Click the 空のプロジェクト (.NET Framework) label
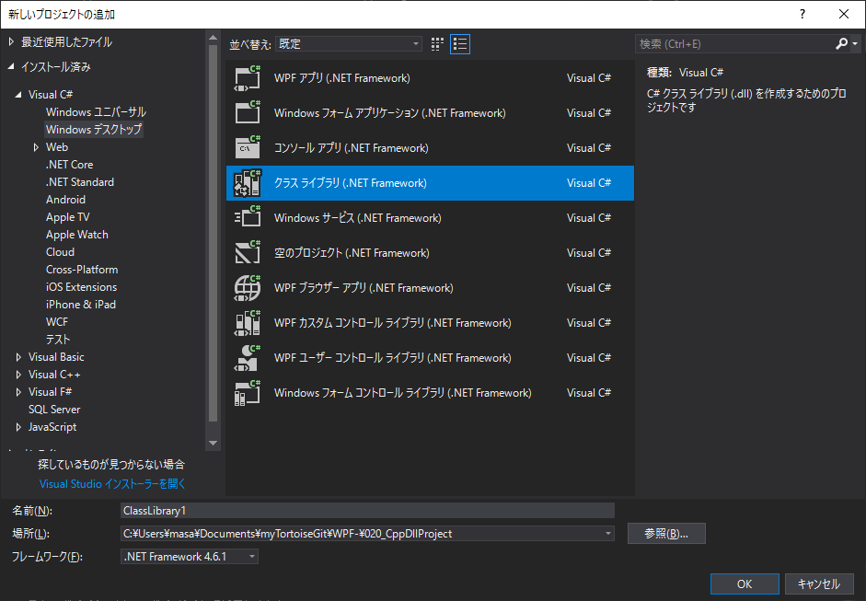The width and height of the screenshot is (866, 601). point(352,253)
